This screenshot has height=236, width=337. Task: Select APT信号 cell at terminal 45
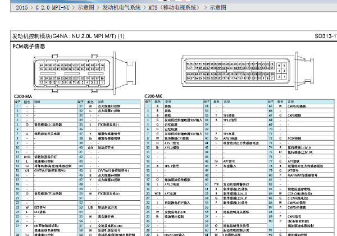click(x=229, y=161)
